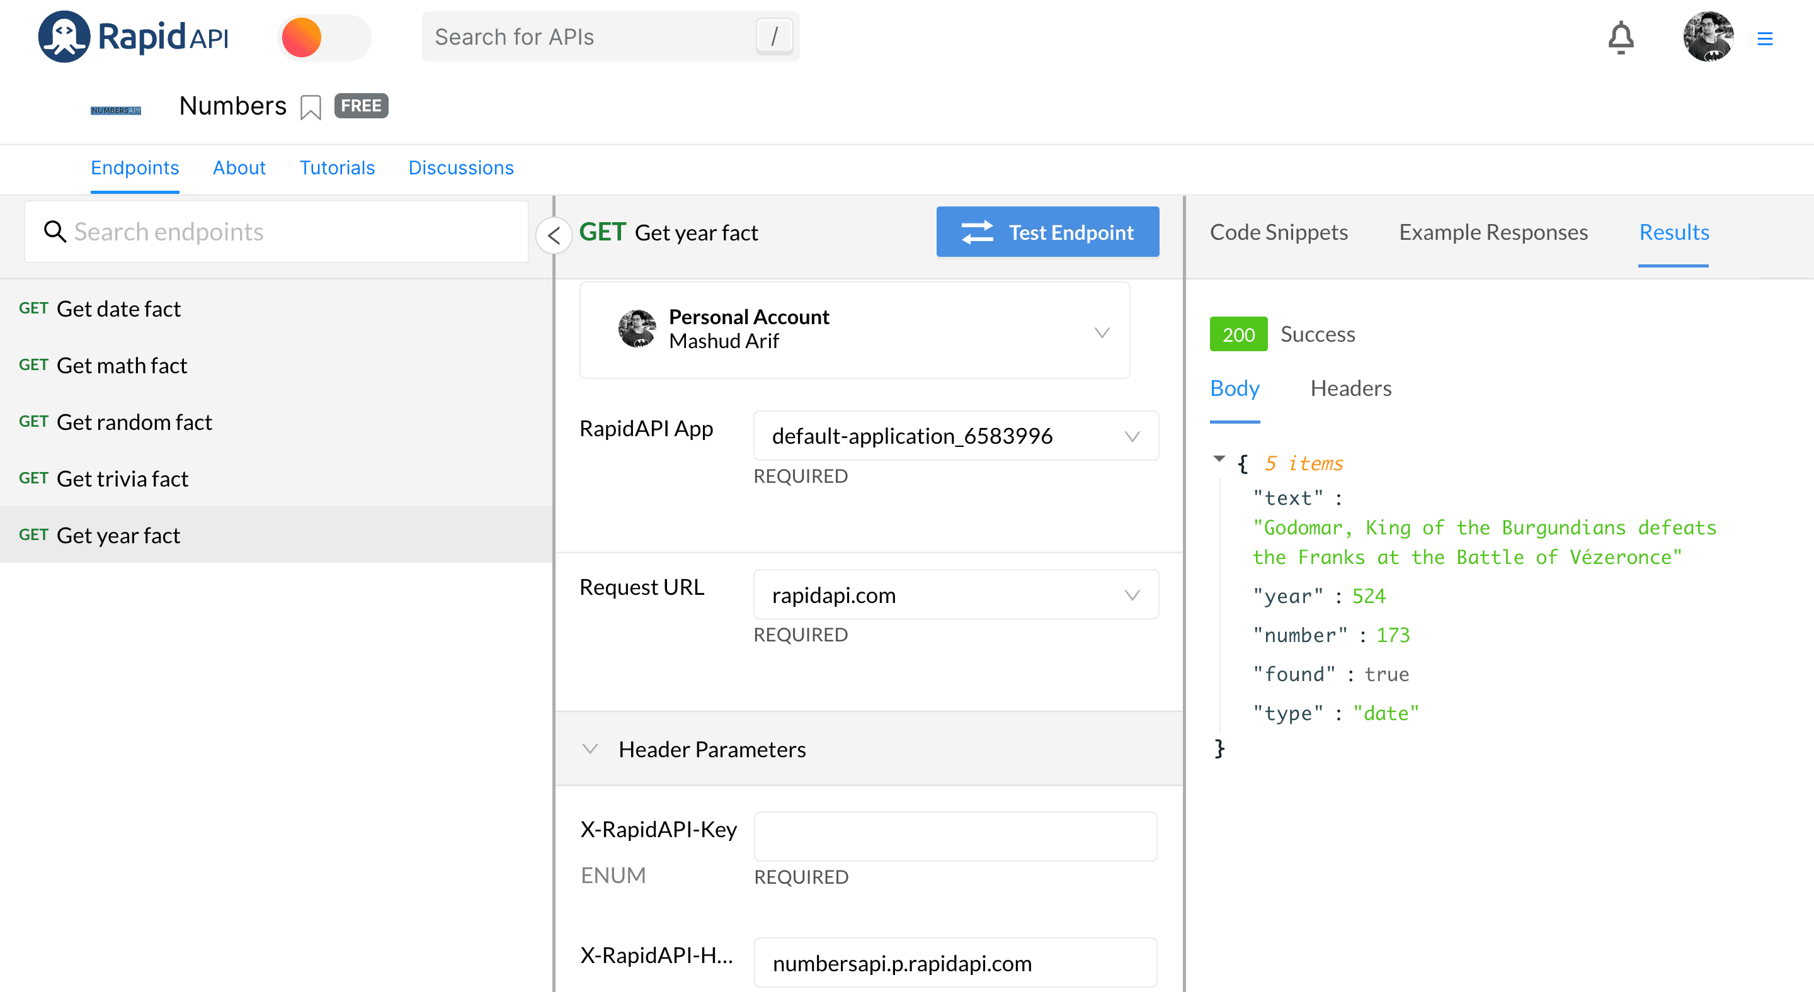This screenshot has height=992, width=1814.
Task: Select the Get random fact endpoint
Action: (x=276, y=422)
